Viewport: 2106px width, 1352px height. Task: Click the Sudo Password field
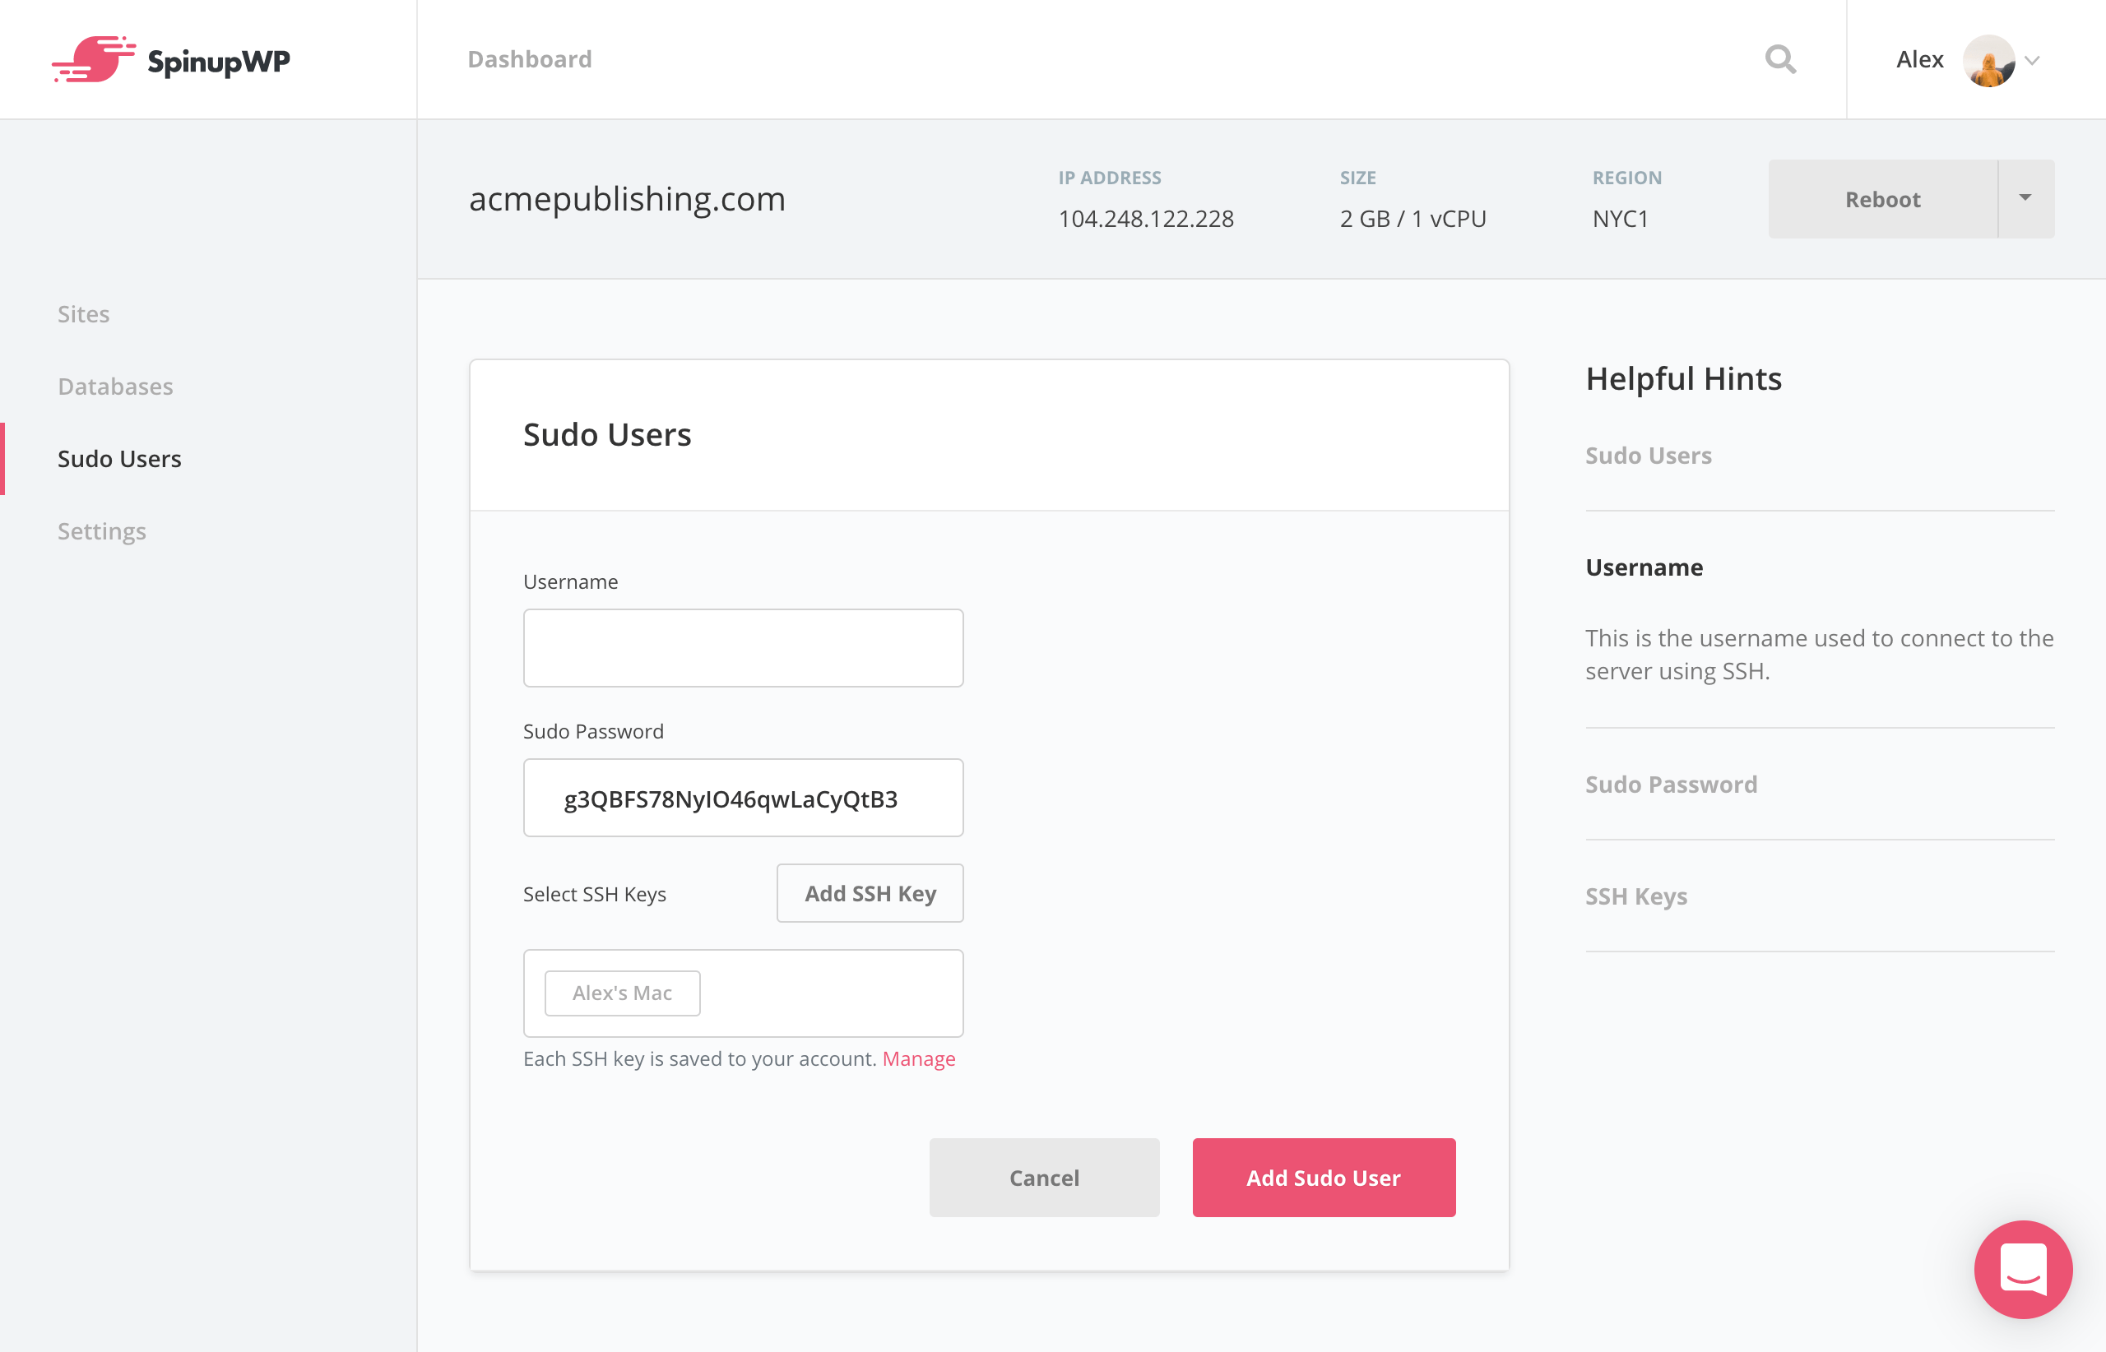(743, 797)
